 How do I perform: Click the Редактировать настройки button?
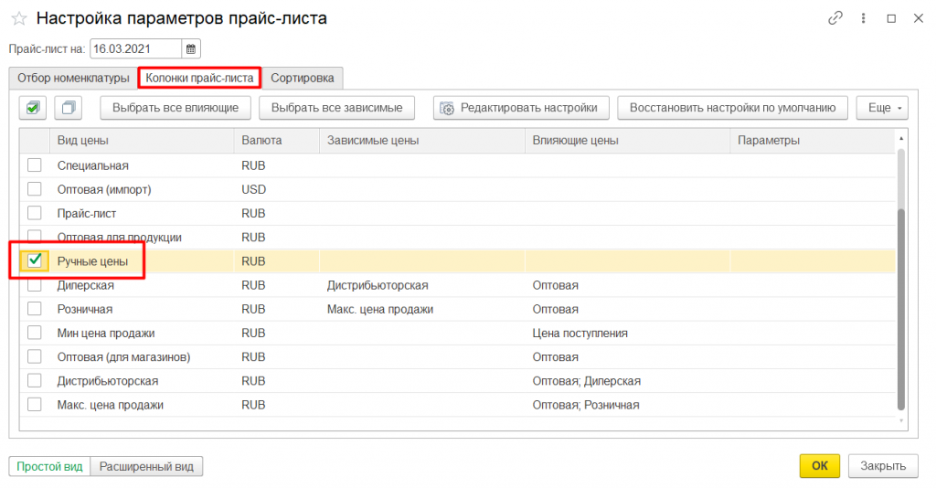tap(520, 108)
